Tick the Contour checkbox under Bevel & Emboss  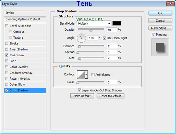coord(11,32)
